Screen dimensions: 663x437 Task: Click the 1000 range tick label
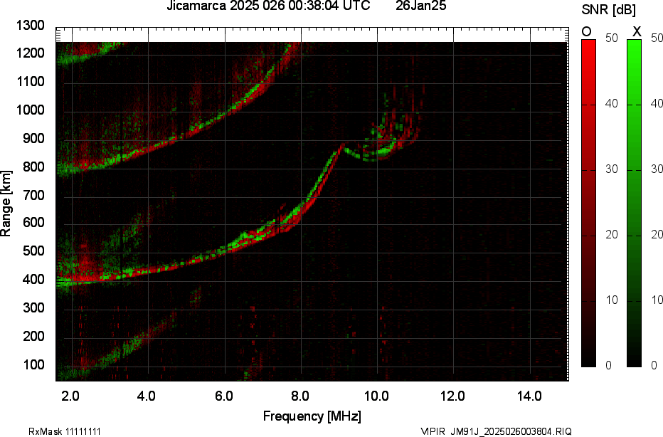[x=31, y=110]
